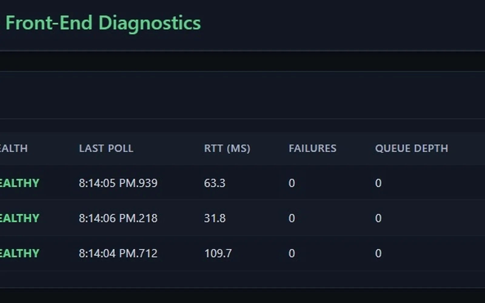Sort results by the RTT (MS) header
The width and height of the screenshot is (485, 303).
pyautogui.click(x=227, y=148)
